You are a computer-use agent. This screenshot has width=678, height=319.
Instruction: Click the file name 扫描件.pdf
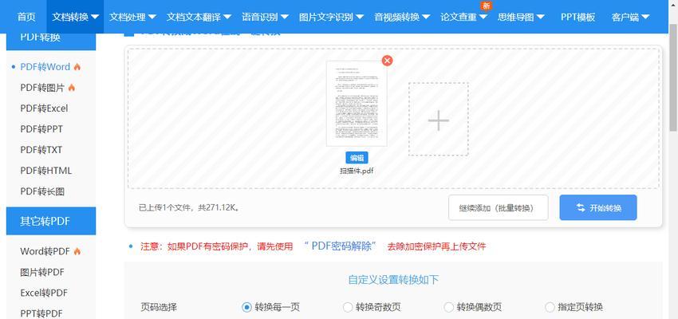[x=357, y=171]
